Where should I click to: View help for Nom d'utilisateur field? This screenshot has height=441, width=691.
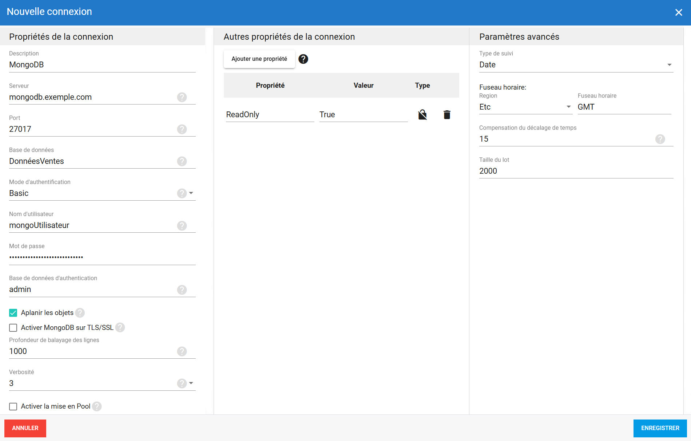point(182,226)
